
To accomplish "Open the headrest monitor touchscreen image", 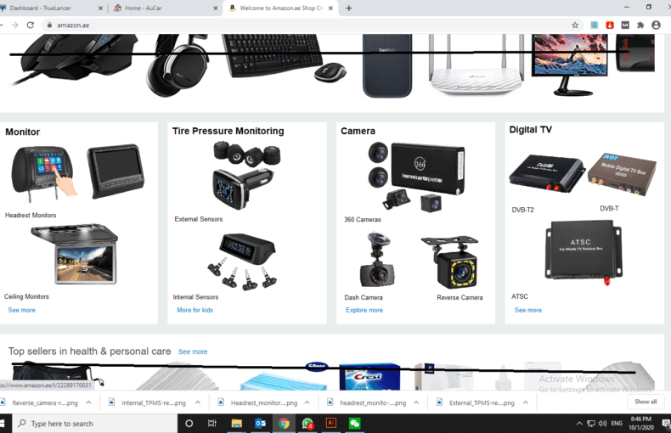I will pos(43,173).
